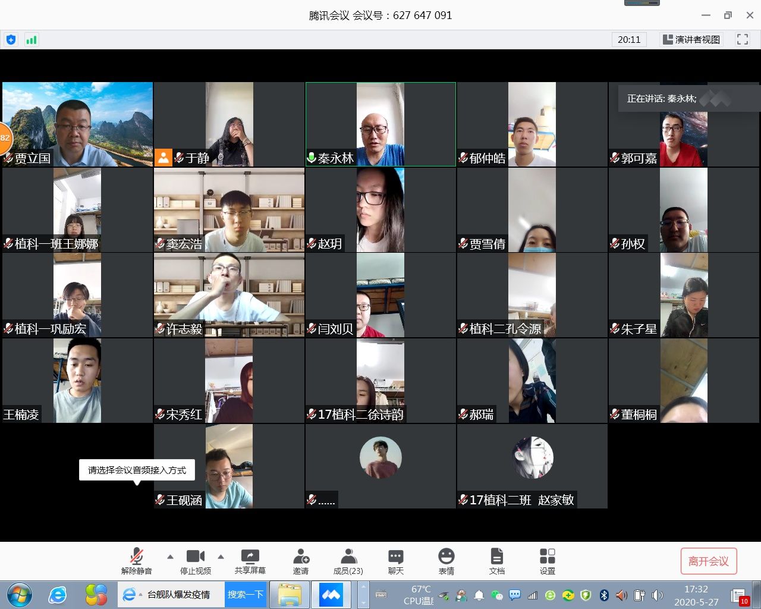Click the blue security shield icon
The width and height of the screenshot is (761, 609).
(x=11, y=40)
